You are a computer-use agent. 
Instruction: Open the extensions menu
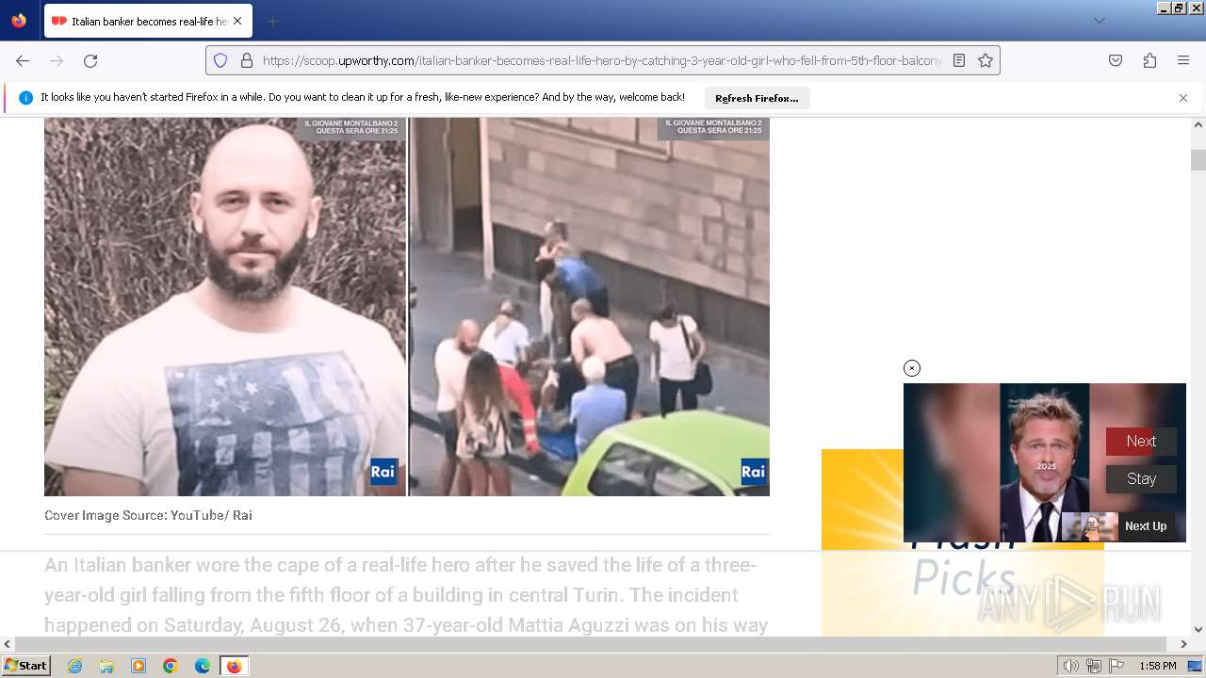[1149, 60]
